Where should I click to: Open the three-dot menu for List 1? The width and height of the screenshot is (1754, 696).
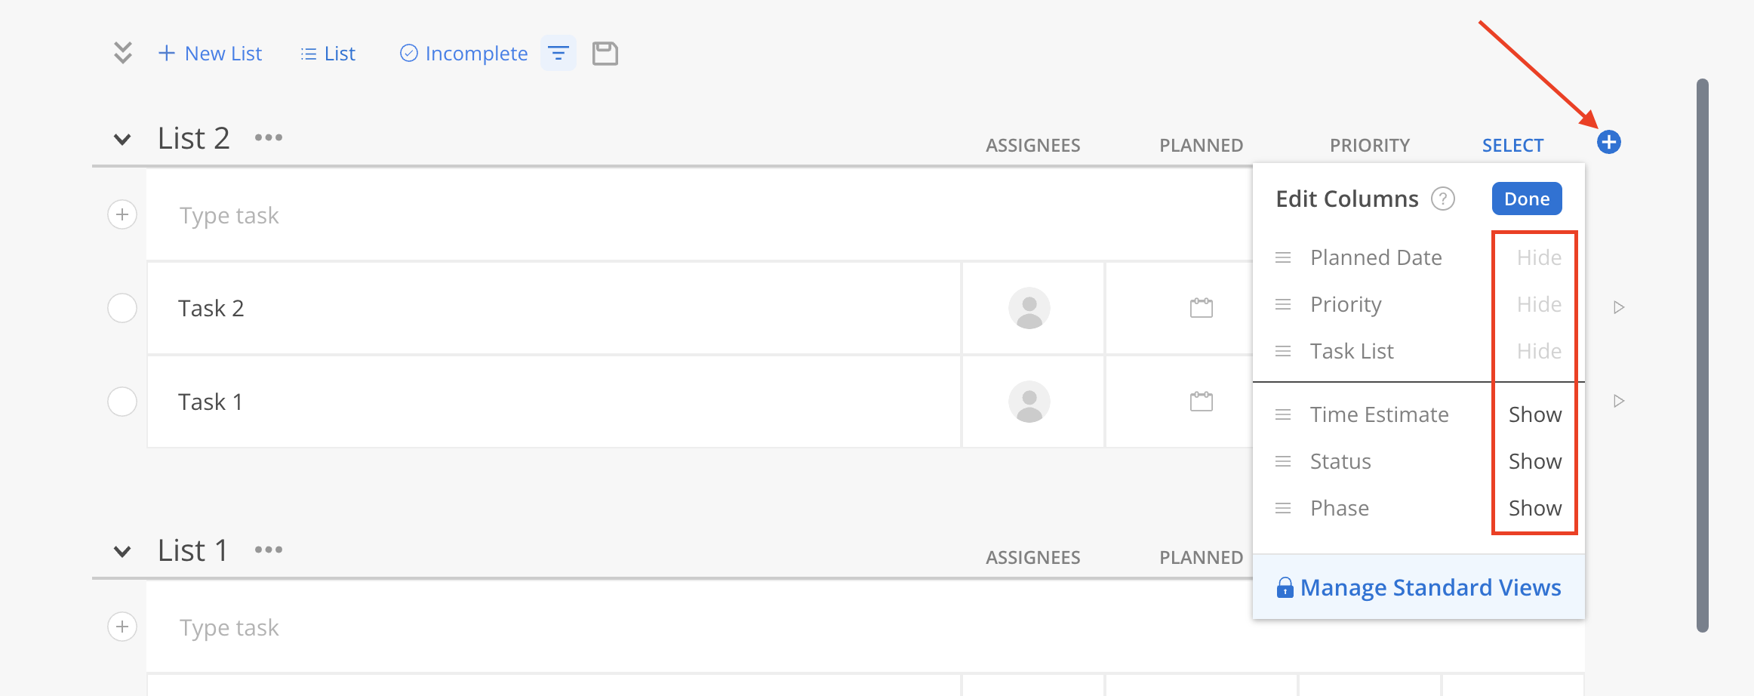(x=269, y=550)
